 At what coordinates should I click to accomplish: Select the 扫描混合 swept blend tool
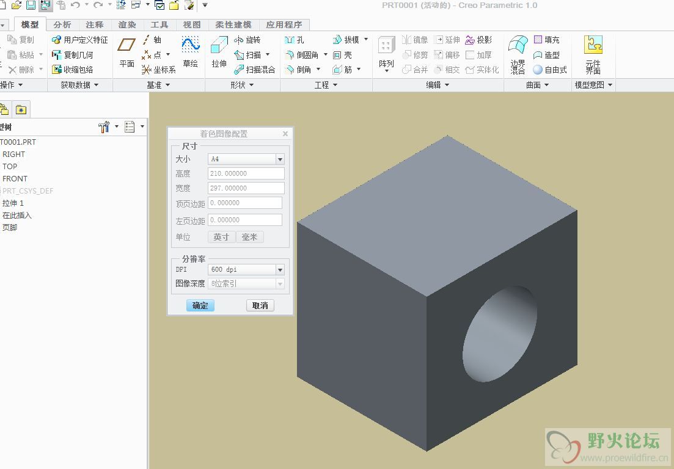pyautogui.click(x=254, y=70)
